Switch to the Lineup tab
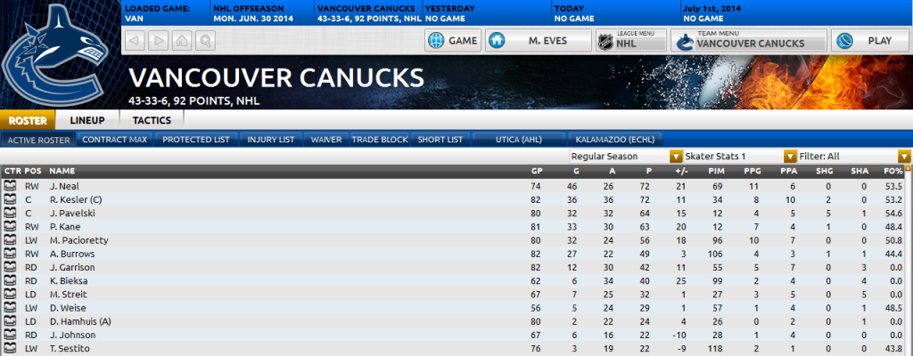 87,120
